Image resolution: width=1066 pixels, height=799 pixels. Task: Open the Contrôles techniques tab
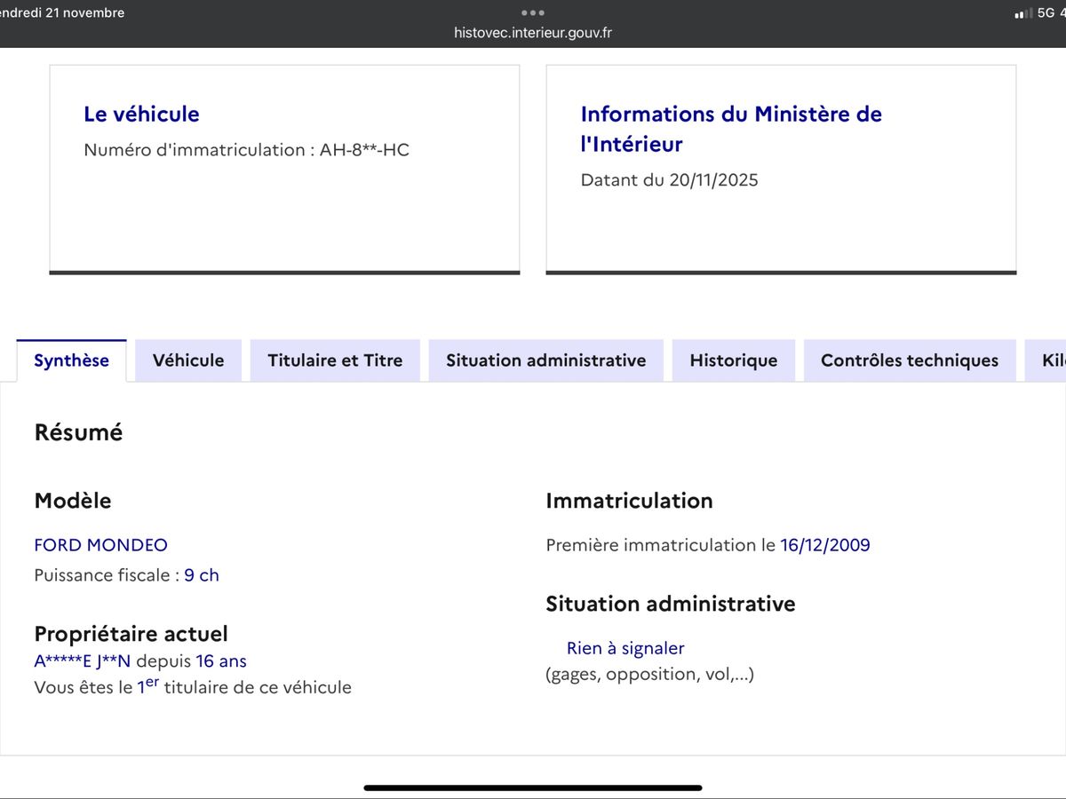pyautogui.click(x=910, y=360)
